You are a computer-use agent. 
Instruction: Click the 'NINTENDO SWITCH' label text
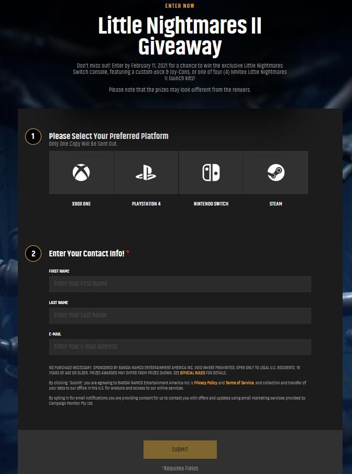[211, 204]
